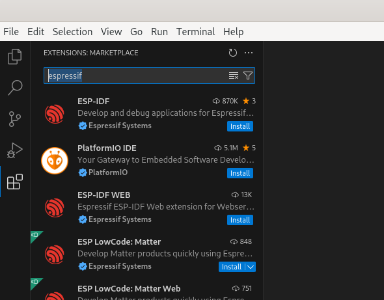The image size is (384, 300).
Task: Click 'Develop and debug applications' description
Action: pos(166,113)
